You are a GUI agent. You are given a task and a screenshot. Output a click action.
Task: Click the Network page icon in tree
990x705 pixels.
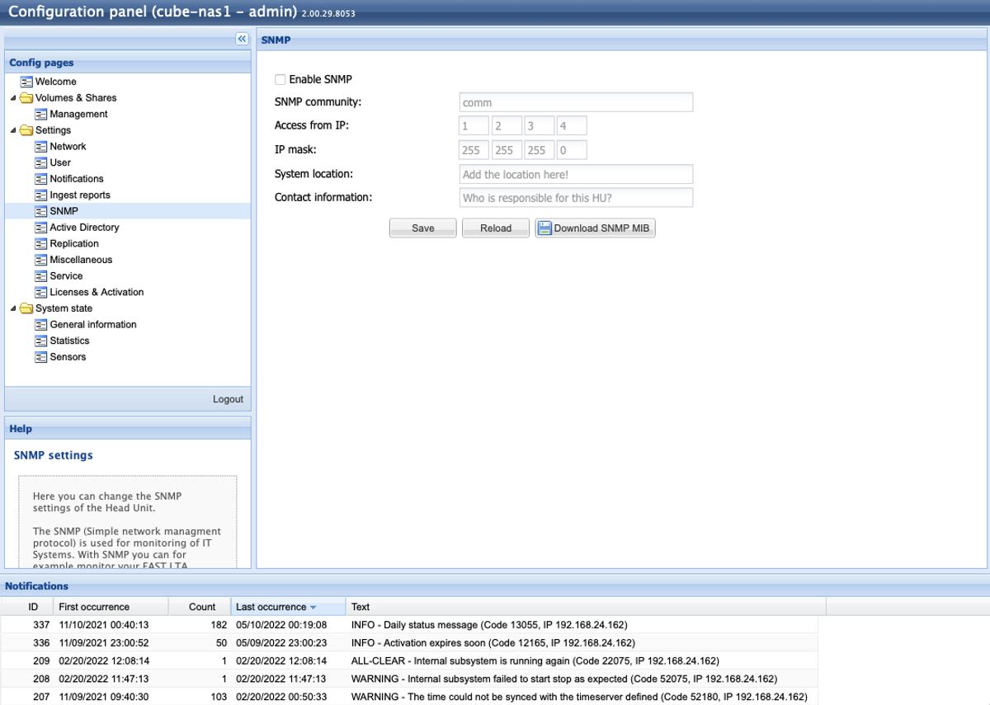click(41, 147)
